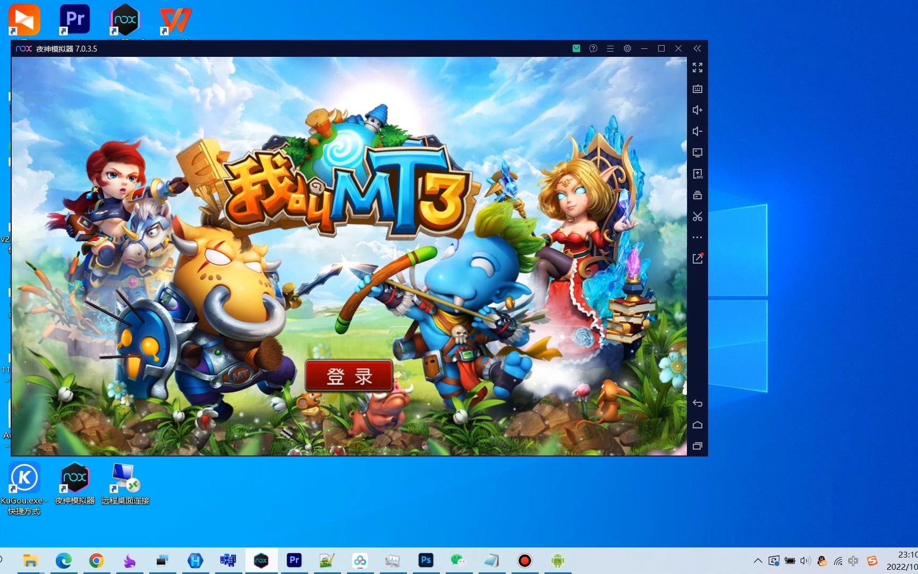Open the Wi-Fi network tray icon
Viewport: 918px width, 574px height.
(838, 561)
